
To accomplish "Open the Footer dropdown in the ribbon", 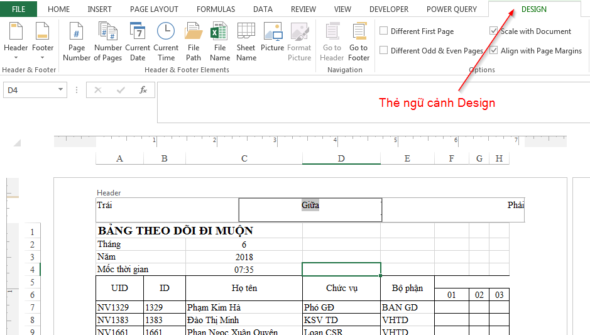I will tap(43, 41).
